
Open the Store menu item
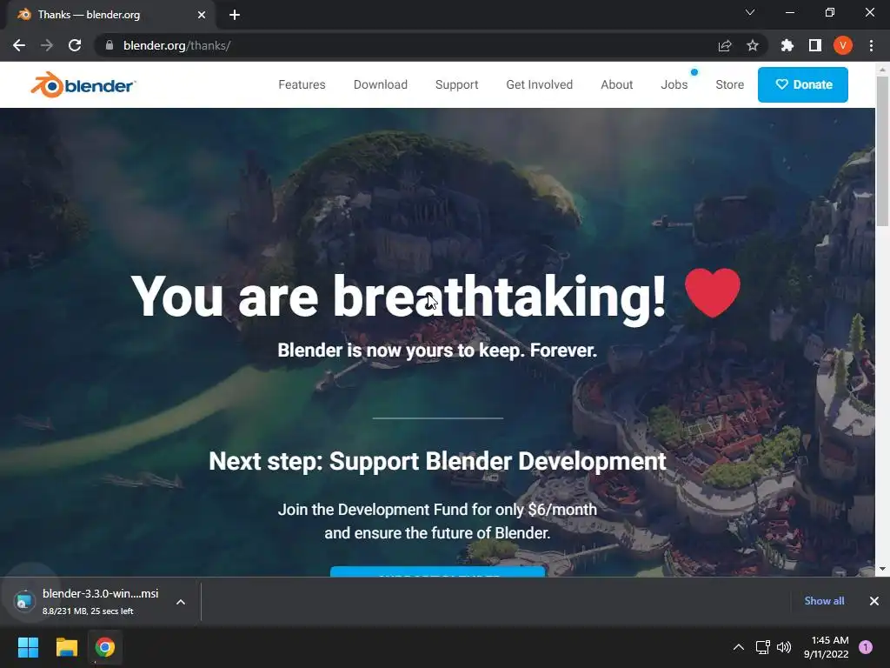(729, 84)
